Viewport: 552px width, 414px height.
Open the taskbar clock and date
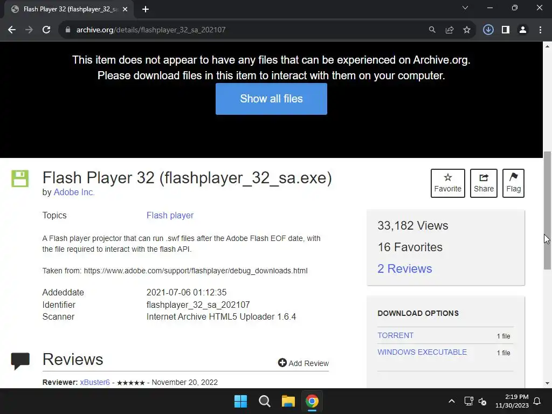(512, 401)
